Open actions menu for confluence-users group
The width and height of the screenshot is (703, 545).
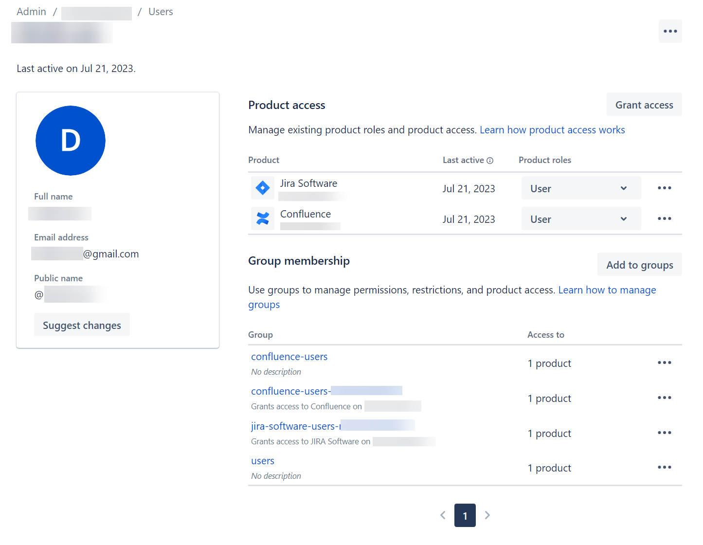click(x=664, y=363)
